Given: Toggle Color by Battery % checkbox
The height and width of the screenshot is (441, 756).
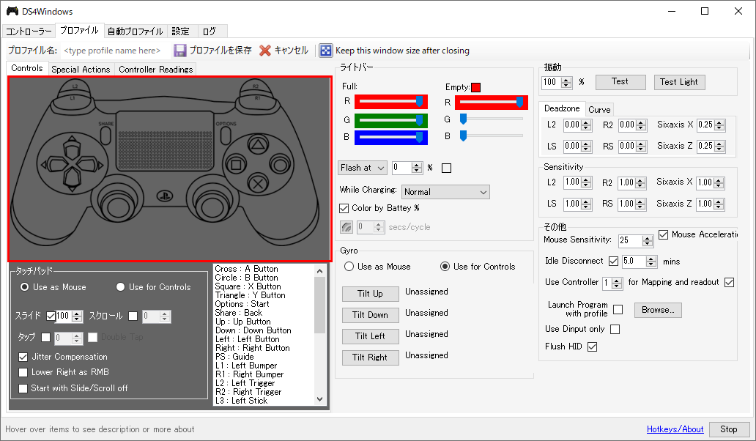Looking at the screenshot, I should (x=344, y=208).
